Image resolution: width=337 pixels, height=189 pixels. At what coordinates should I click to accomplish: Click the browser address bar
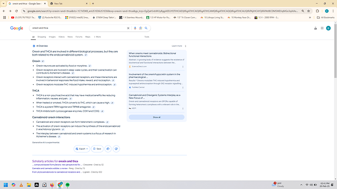click(x=162, y=11)
